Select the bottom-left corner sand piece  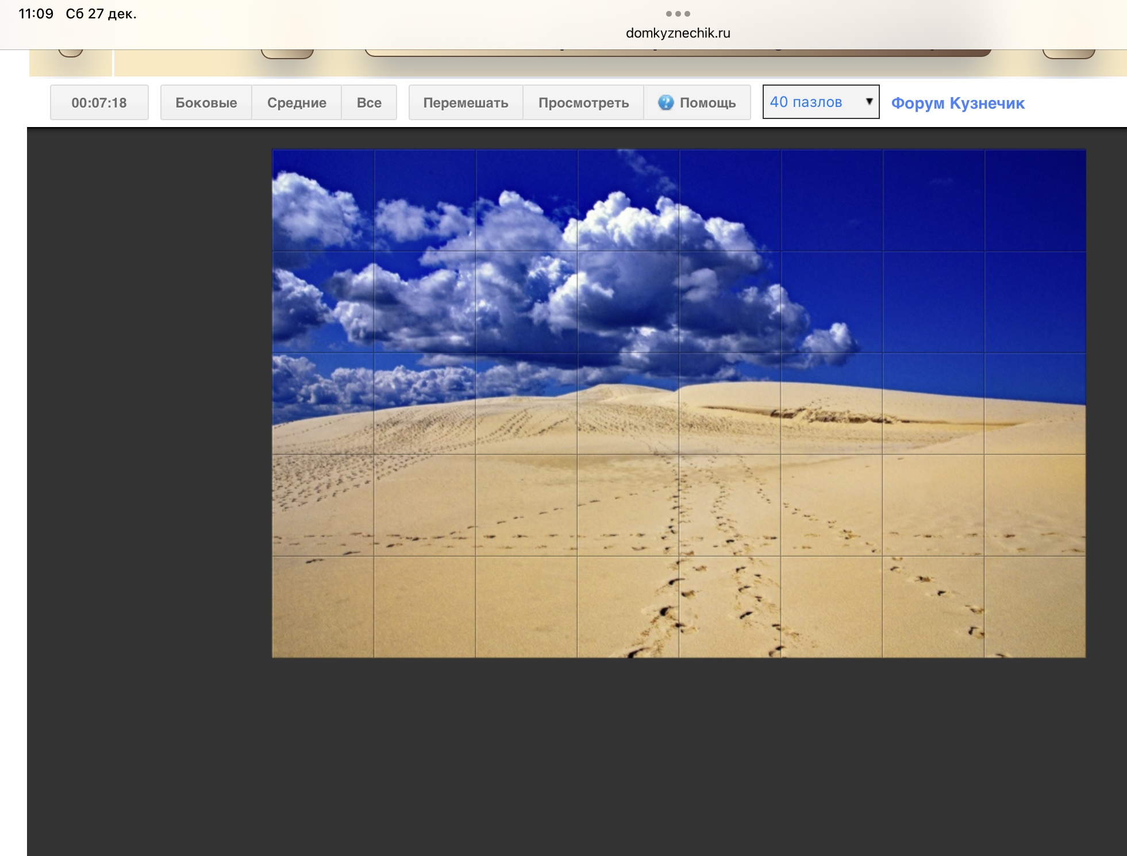click(323, 607)
